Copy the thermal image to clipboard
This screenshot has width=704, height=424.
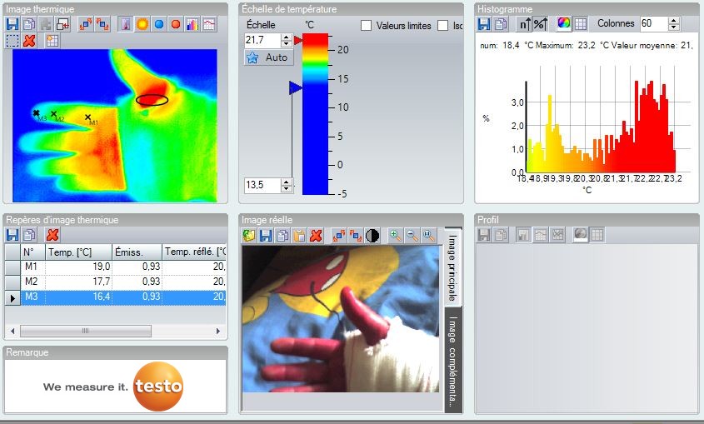29,24
